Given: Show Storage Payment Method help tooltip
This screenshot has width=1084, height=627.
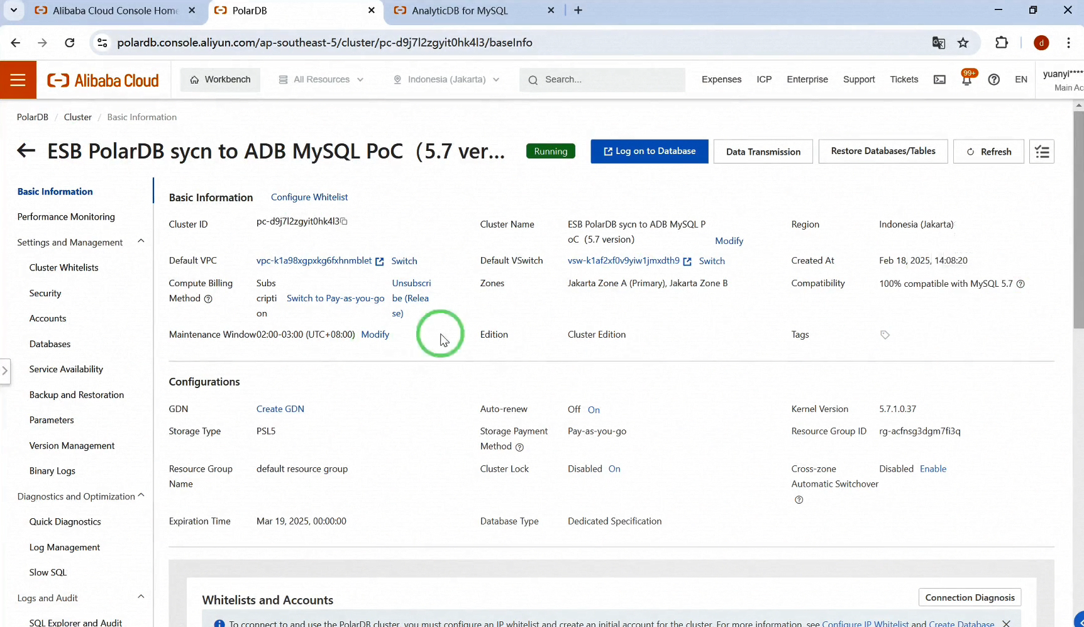Looking at the screenshot, I should pos(519,447).
